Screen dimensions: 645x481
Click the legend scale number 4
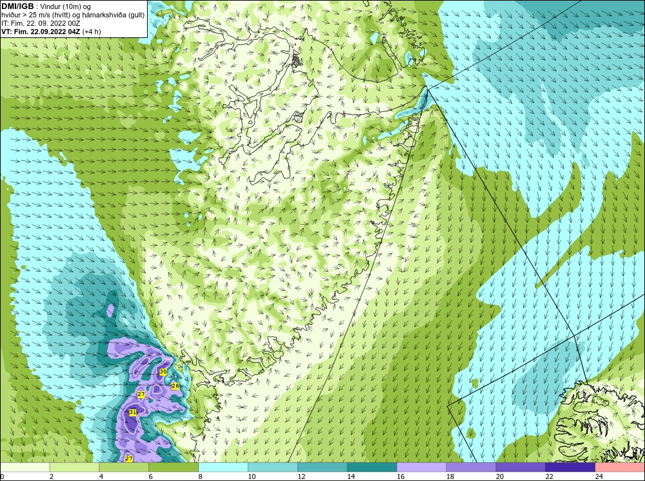tap(101, 476)
